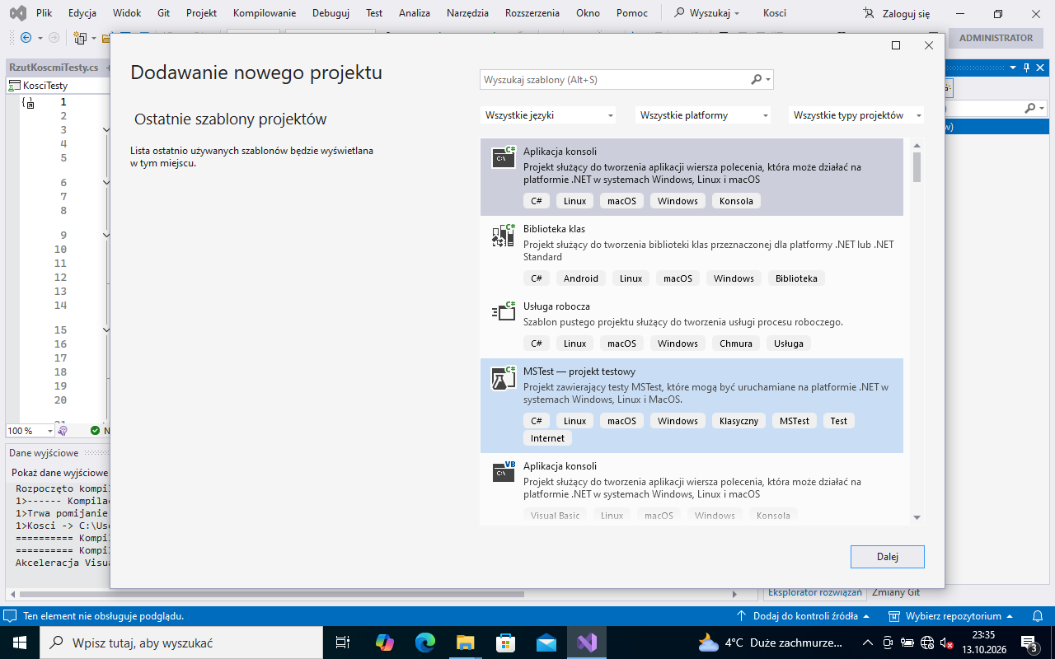
Task: Select the Usługa robocza template title
Action: [x=556, y=306]
